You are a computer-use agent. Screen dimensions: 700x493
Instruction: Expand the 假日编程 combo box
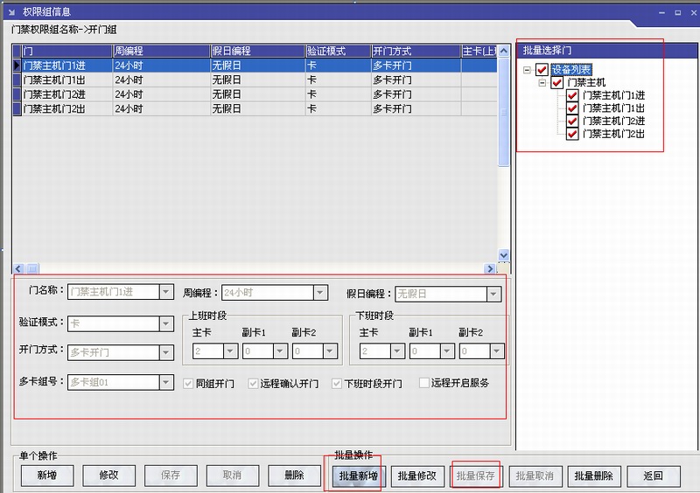493,294
